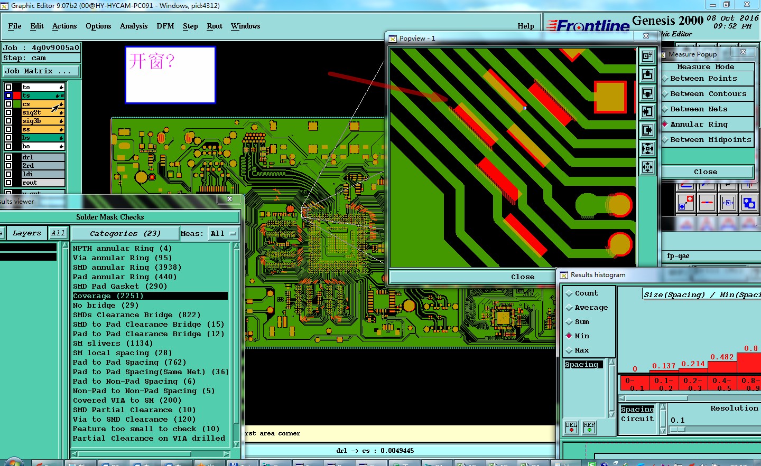This screenshot has height=466, width=761.
Task: Select Average option in Results histogram
Action: point(587,307)
